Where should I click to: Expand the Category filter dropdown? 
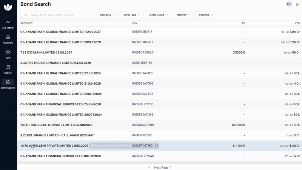pos(107,15)
